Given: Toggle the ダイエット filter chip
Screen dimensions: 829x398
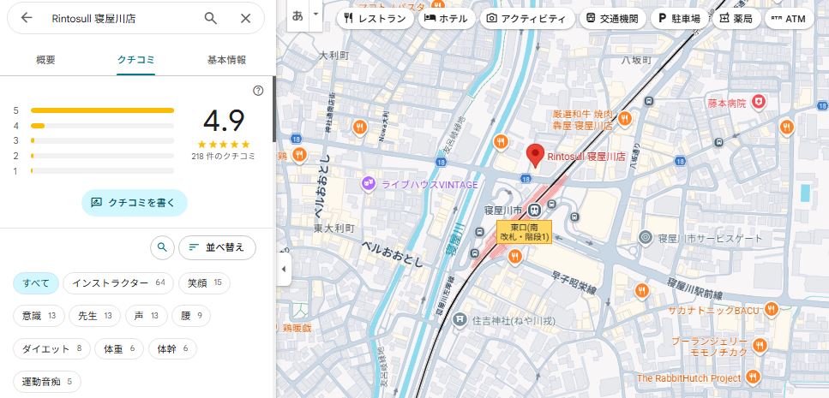Looking at the screenshot, I should [x=52, y=348].
